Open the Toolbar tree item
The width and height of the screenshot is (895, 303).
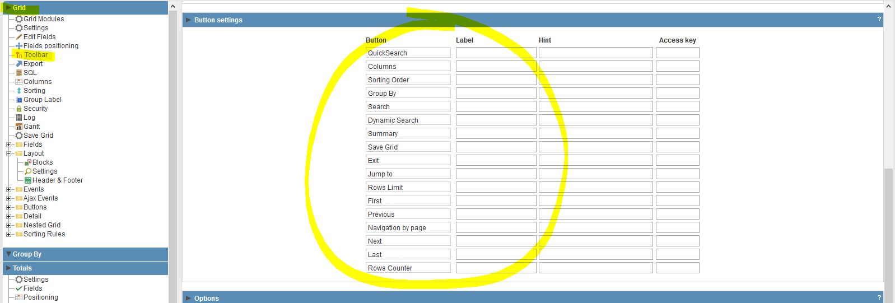coord(36,55)
